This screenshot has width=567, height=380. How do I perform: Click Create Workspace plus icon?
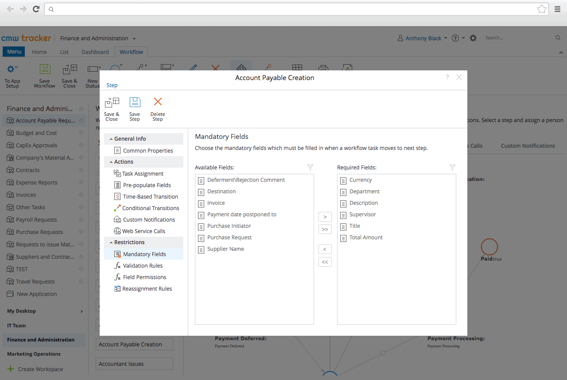[11, 369]
